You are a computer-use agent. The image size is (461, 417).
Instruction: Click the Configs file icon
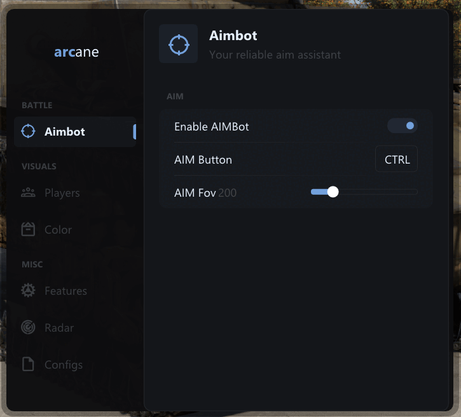(28, 365)
